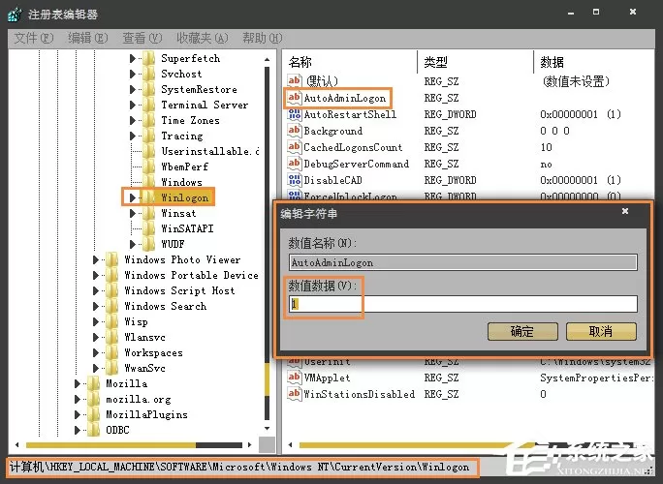Click the 数值数据 input field

463,304
